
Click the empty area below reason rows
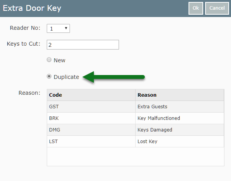point(136,157)
